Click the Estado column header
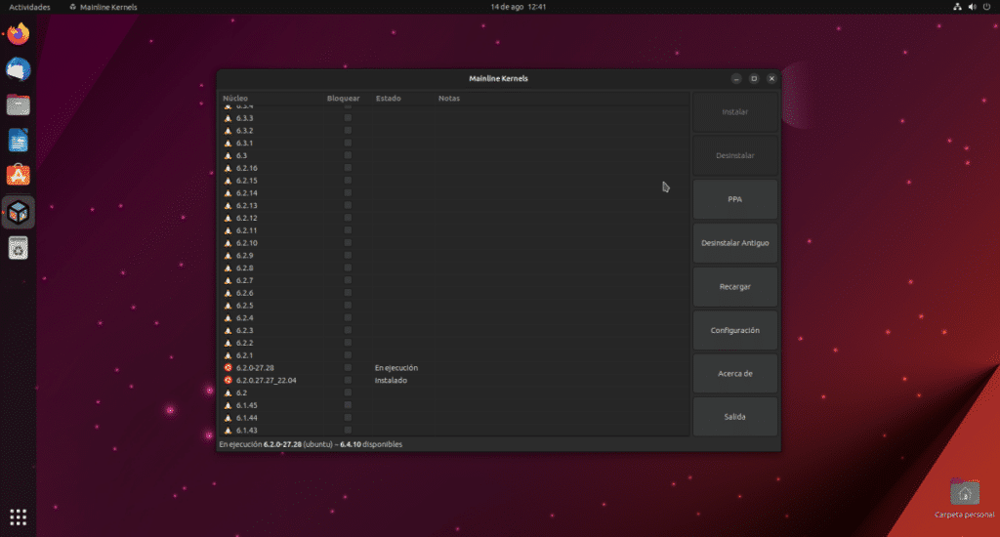This screenshot has width=1000, height=537. pos(388,99)
